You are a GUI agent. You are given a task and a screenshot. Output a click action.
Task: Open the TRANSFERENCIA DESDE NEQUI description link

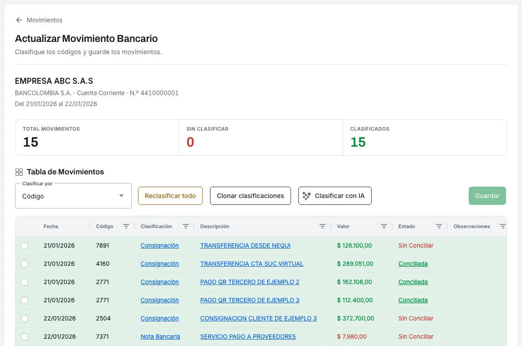click(246, 245)
